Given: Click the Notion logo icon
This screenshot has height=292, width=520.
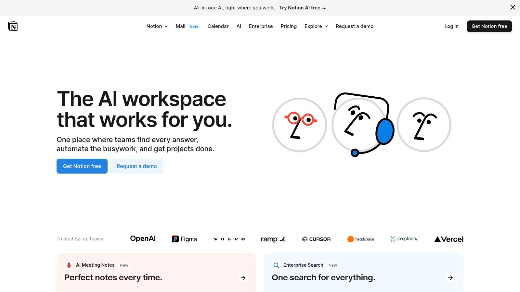Looking at the screenshot, I should pos(13,26).
